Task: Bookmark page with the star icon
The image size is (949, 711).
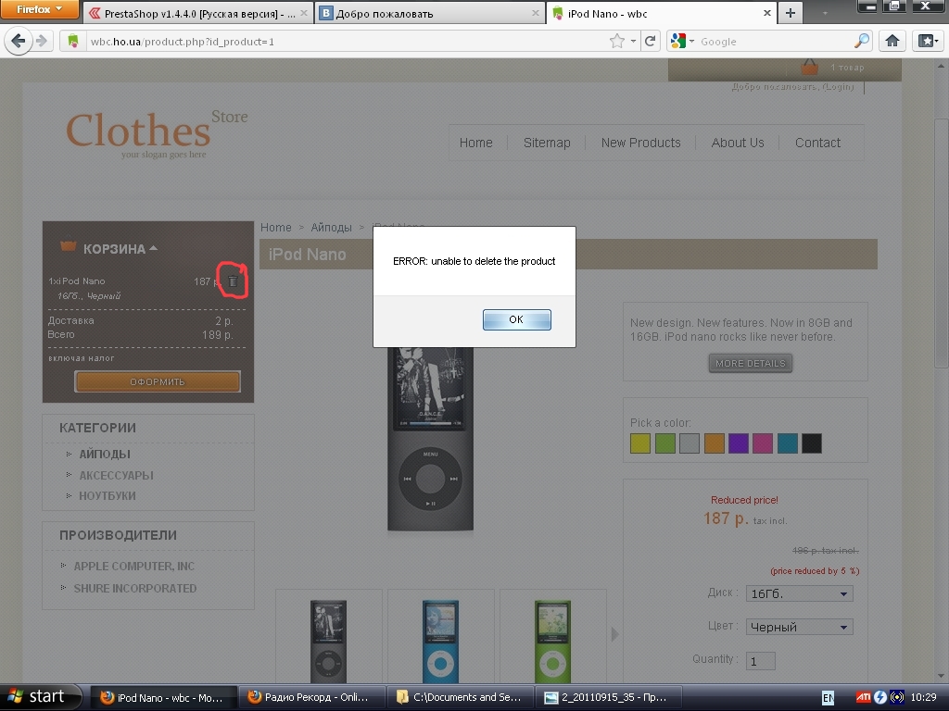Action: (616, 41)
